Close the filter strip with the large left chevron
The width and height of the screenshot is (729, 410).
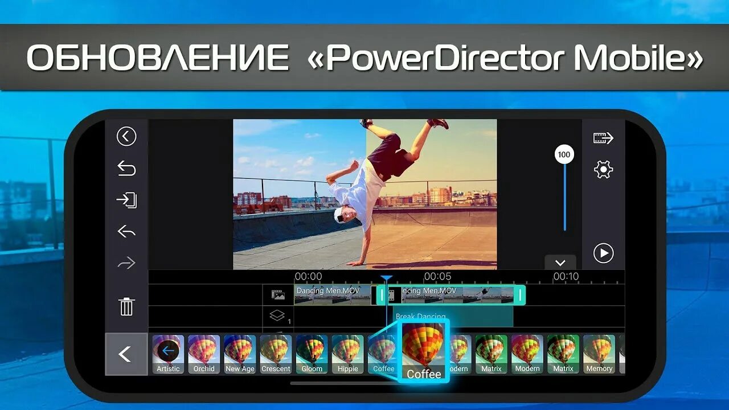click(126, 354)
